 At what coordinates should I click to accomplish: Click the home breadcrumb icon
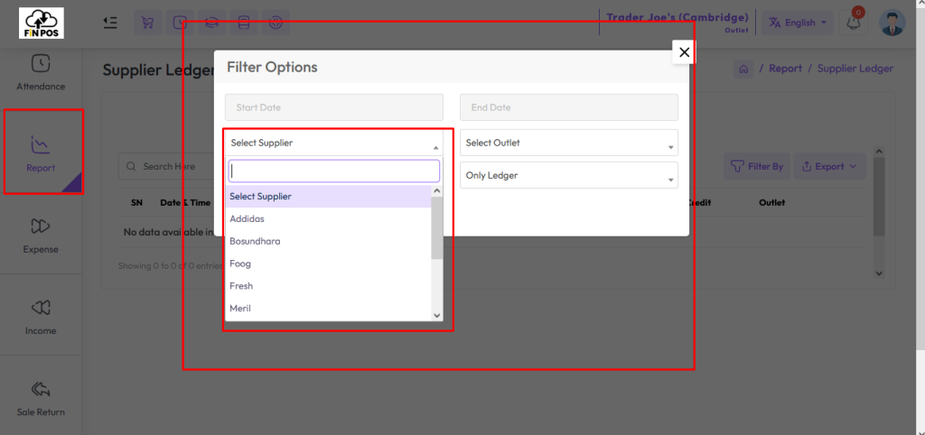[743, 69]
